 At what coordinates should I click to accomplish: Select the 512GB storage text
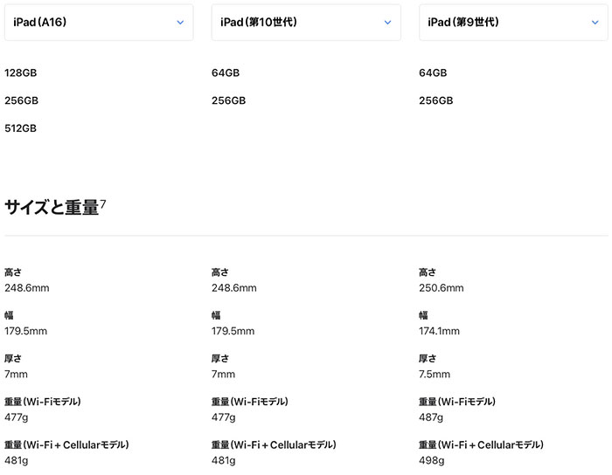tap(21, 128)
